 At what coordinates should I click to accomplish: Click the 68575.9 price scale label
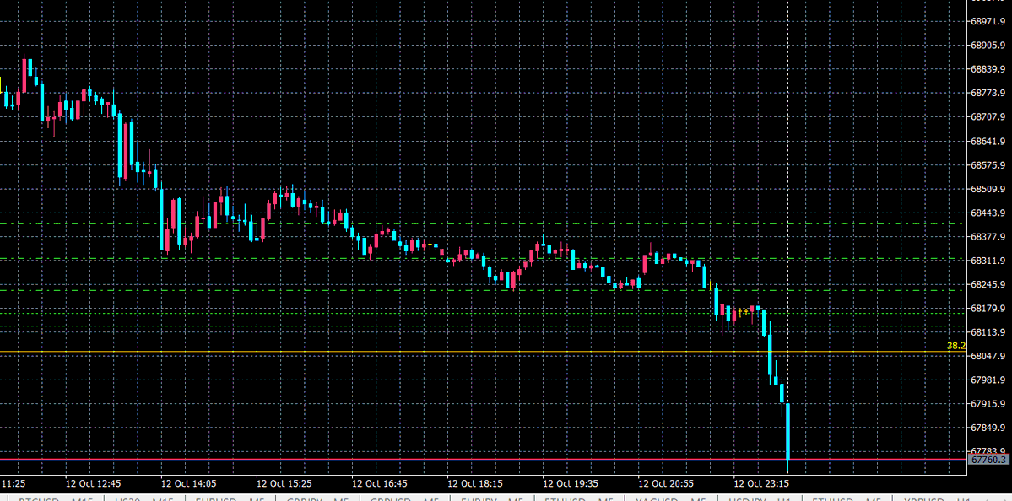[988, 165]
